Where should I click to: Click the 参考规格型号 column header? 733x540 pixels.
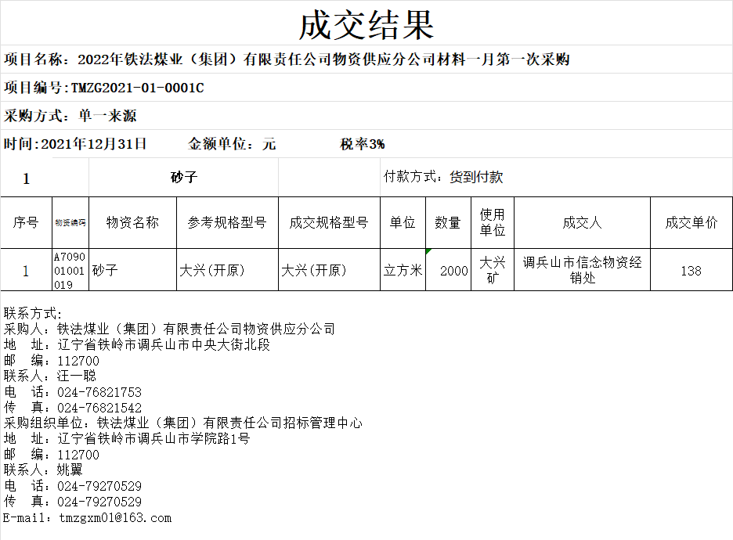[x=227, y=222]
